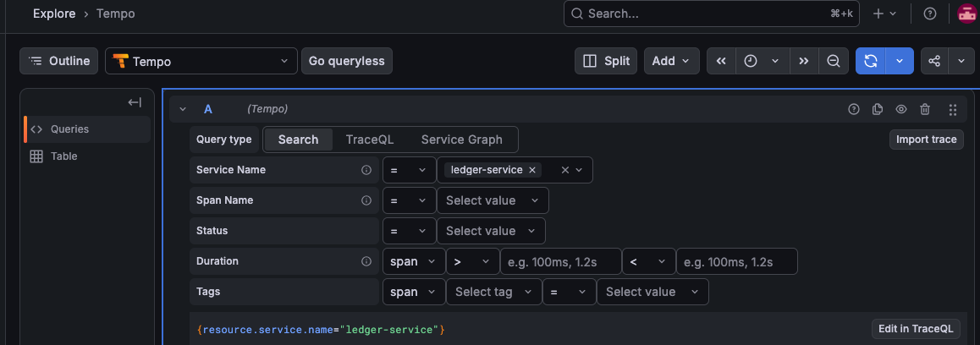Image resolution: width=980 pixels, height=345 pixels.
Task: Collapse query row A with chevron
Action: tap(183, 109)
